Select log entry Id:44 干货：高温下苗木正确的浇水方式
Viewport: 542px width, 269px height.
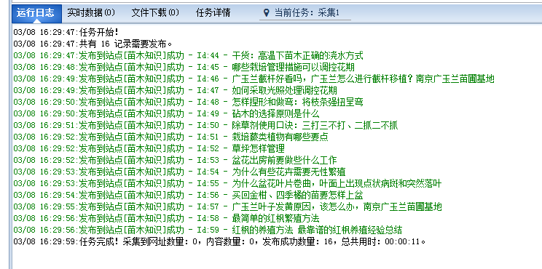pyautogui.click(x=188, y=55)
